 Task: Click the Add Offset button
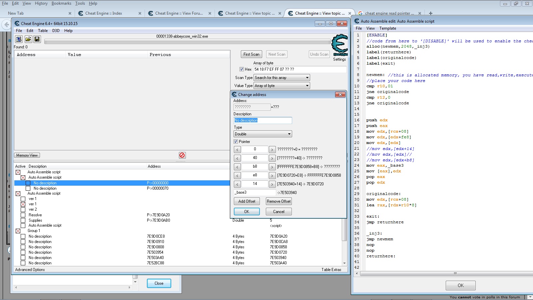(247, 201)
